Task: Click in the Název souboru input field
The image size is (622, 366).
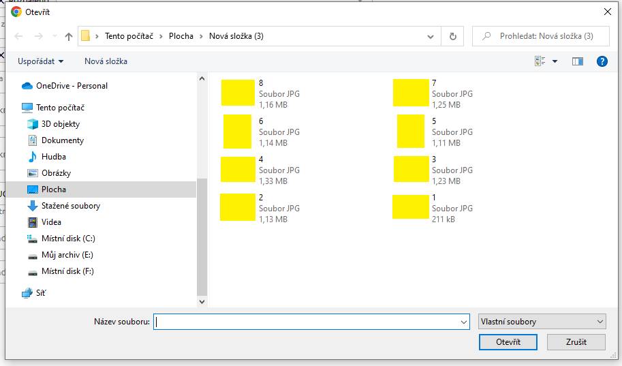Action: [x=311, y=322]
